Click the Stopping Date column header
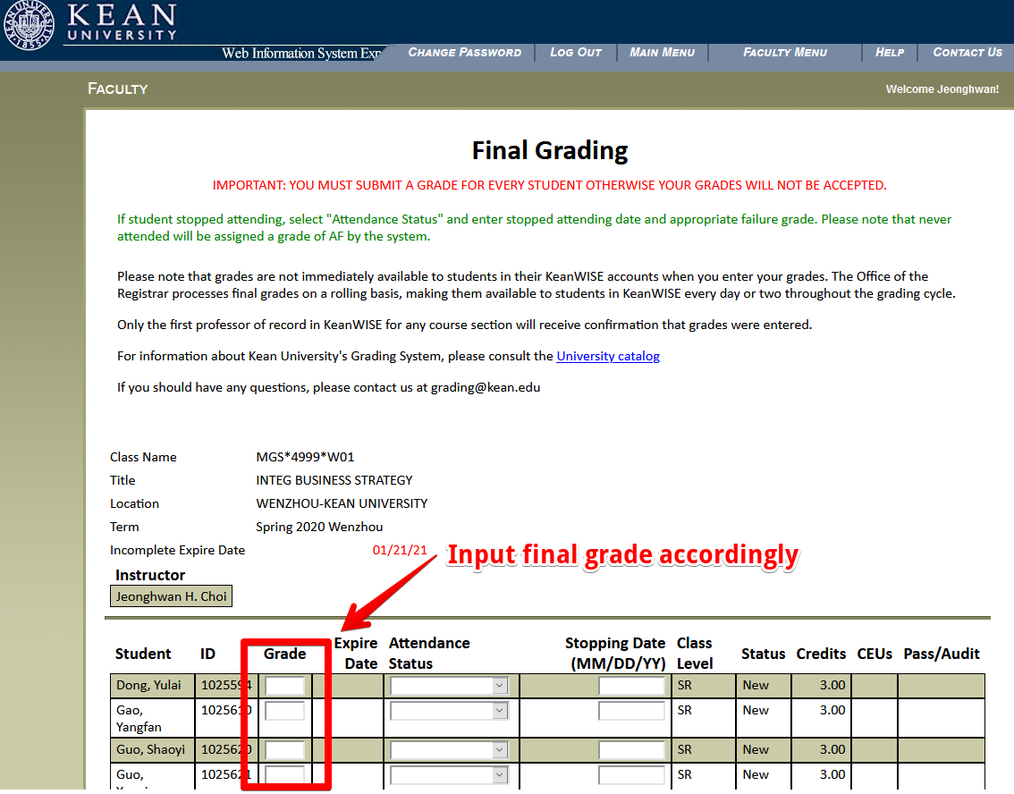 tap(615, 653)
